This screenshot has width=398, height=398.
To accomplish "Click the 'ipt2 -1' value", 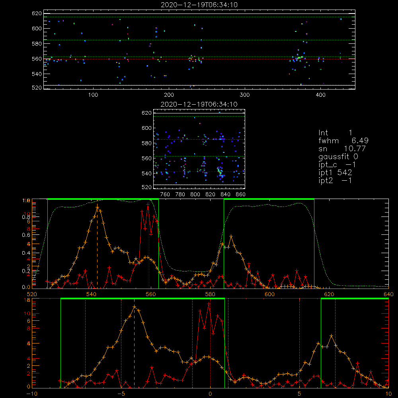I will [335, 180].
